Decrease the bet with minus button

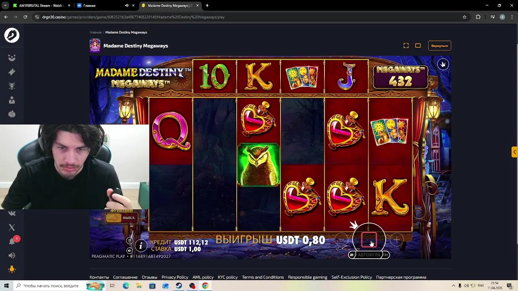click(341, 240)
